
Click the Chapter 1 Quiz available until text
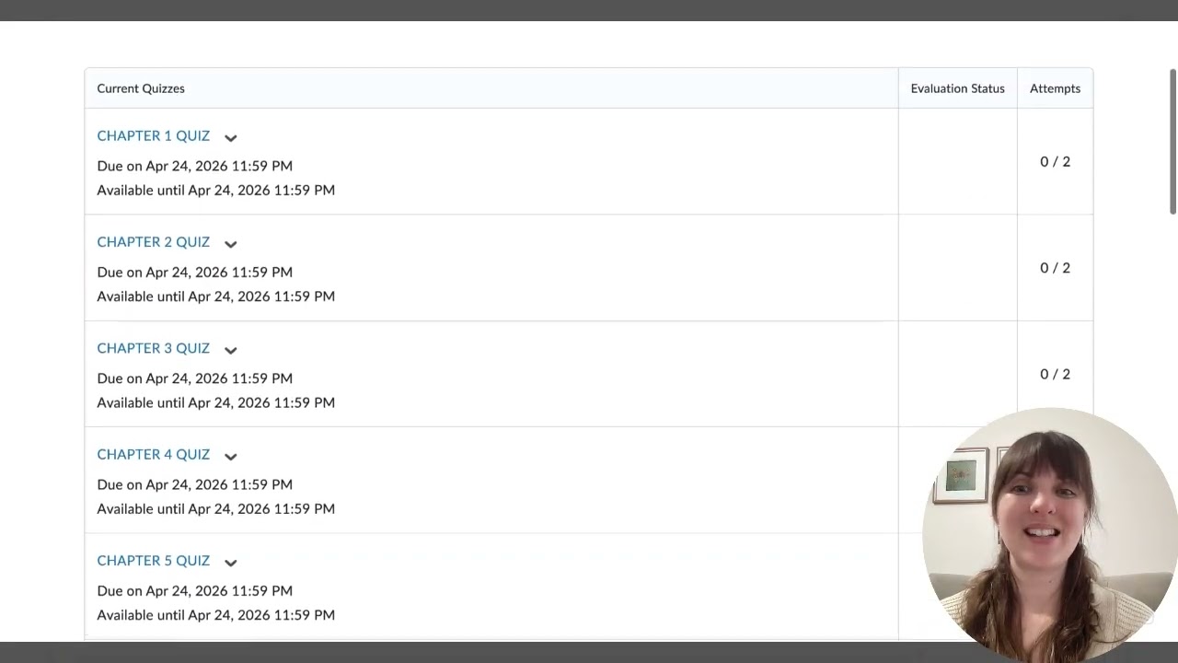pyautogui.click(x=215, y=190)
